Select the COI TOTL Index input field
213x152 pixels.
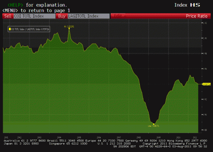tap(34, 16)
